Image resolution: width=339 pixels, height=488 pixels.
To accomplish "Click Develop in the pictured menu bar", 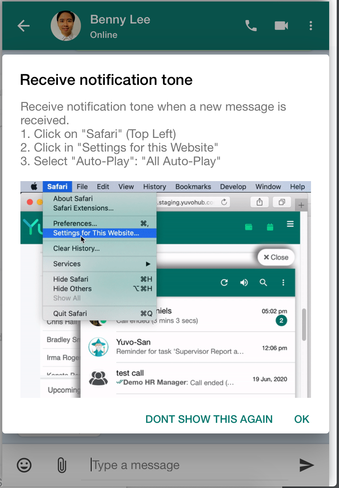I will tap(233, 186).
